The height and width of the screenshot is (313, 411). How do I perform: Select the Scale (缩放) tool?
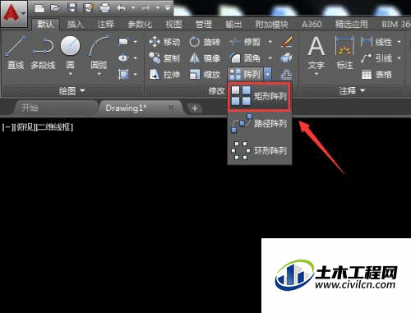click(205, 74)
